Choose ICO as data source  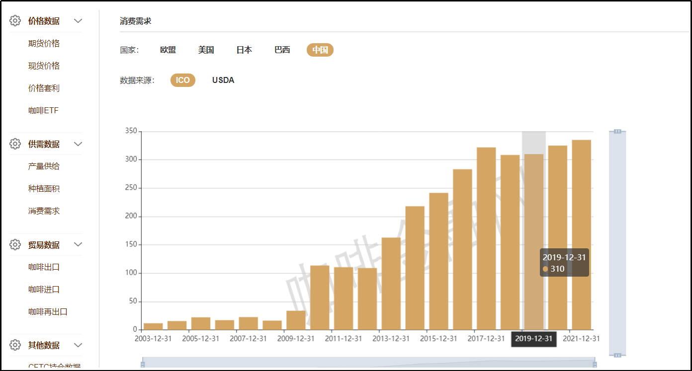183,80
